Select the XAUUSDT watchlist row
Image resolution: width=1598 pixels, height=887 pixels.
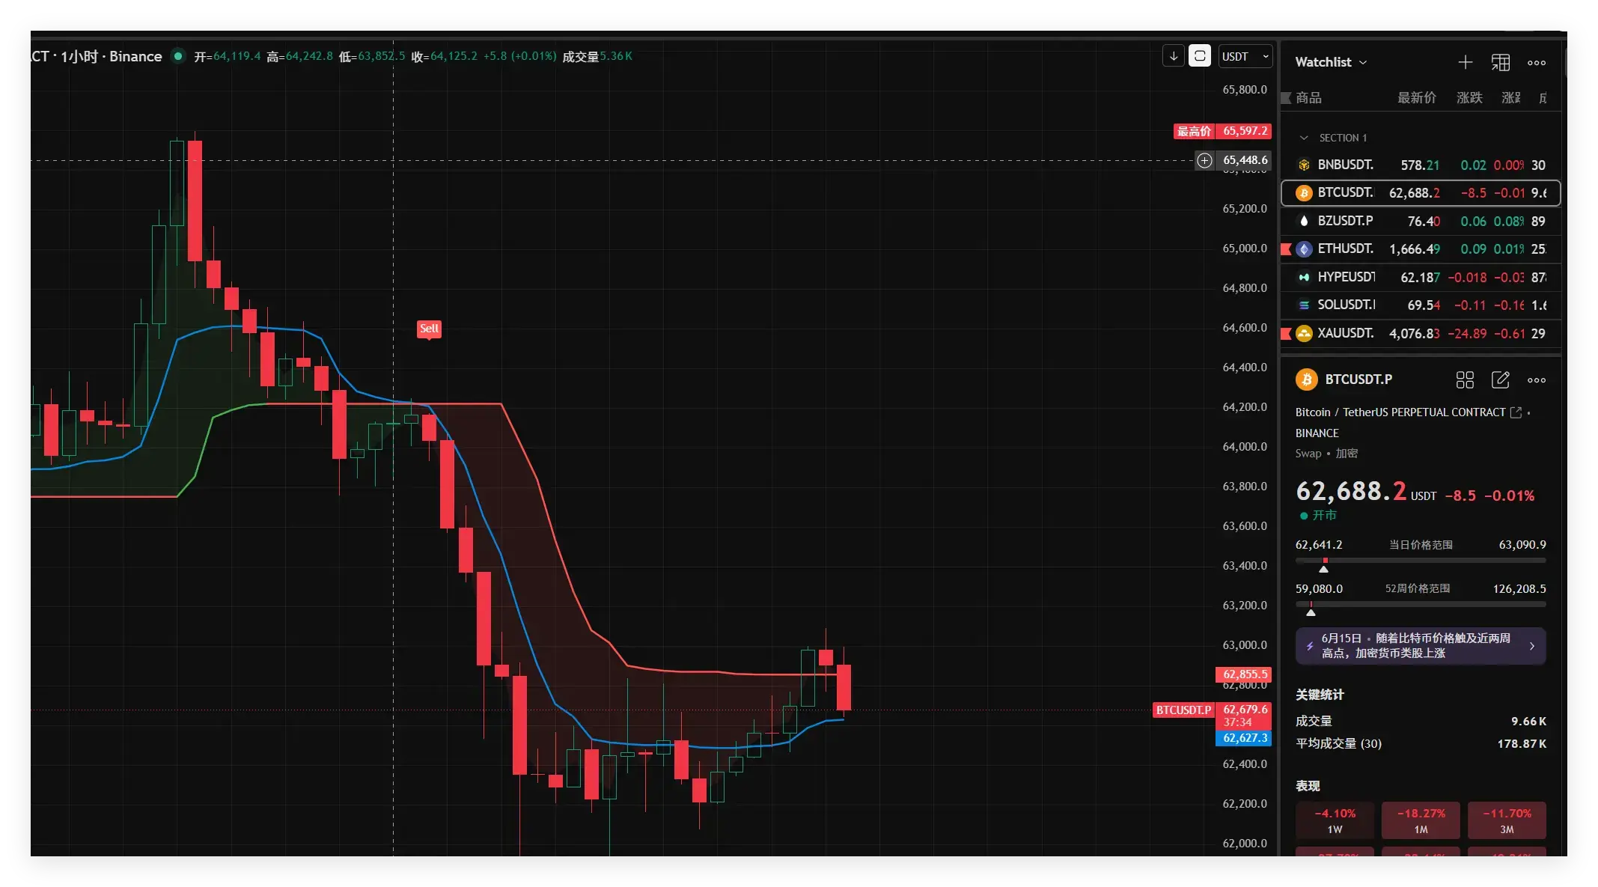coord(1421,333)
